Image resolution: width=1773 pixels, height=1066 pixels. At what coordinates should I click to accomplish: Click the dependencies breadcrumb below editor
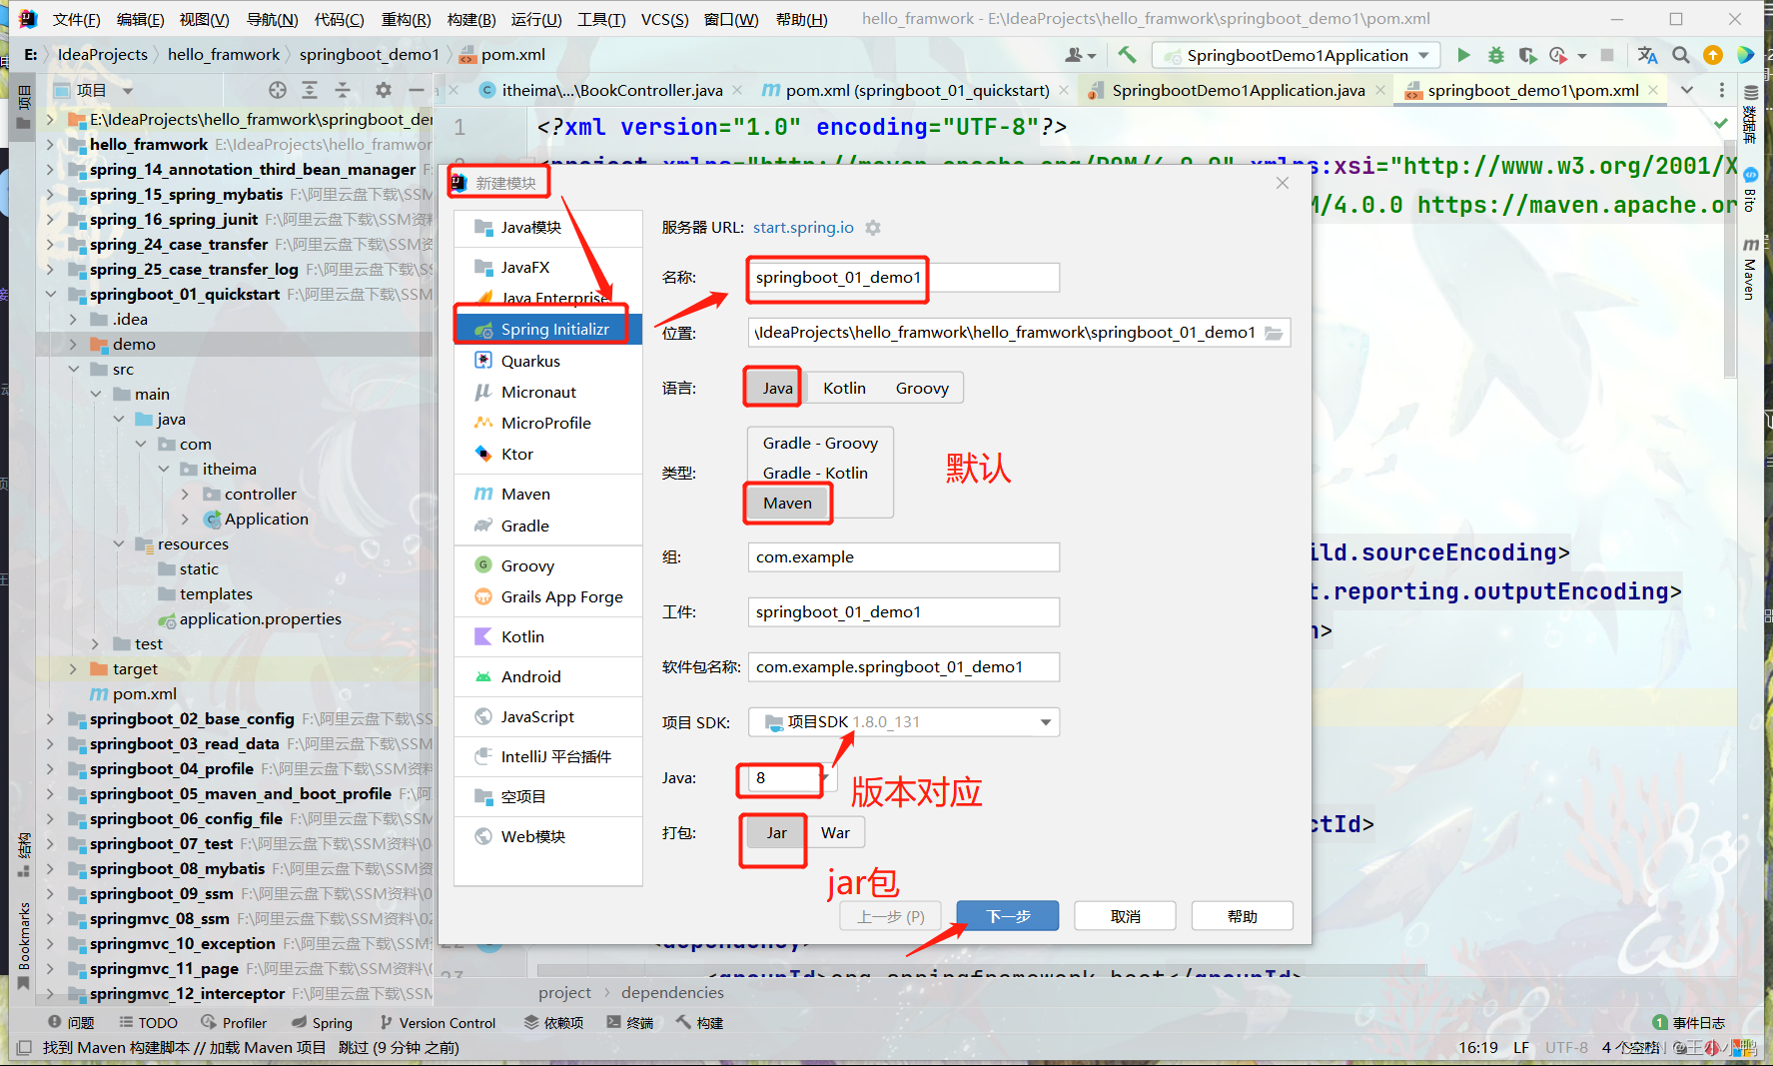click(x=672, y=992)
